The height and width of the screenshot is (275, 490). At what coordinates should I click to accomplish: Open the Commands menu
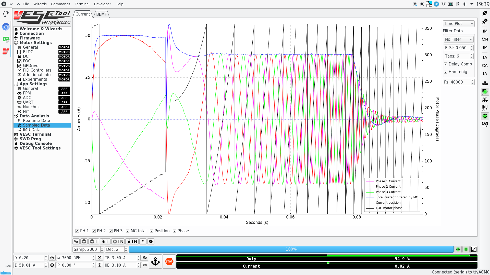(60, 4)
